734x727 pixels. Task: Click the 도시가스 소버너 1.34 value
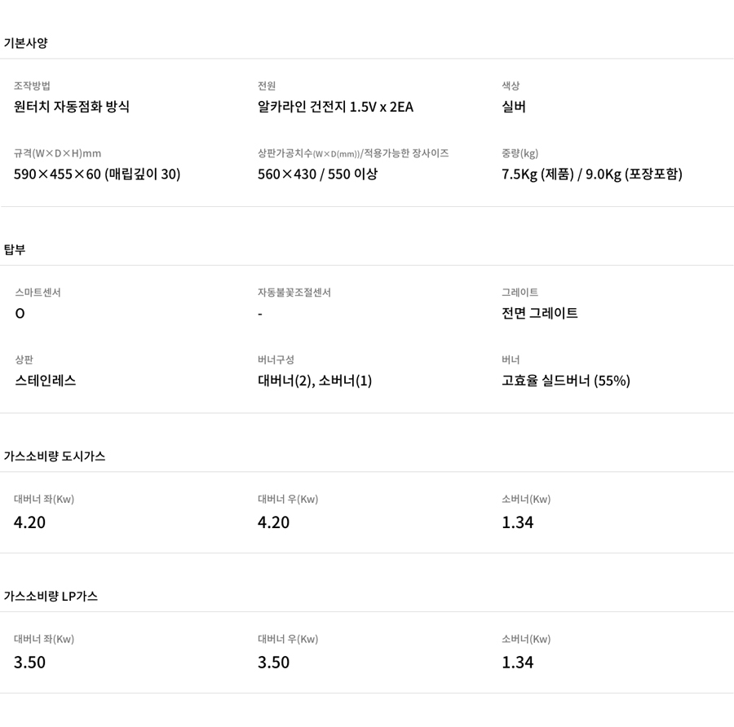[517, 522]
